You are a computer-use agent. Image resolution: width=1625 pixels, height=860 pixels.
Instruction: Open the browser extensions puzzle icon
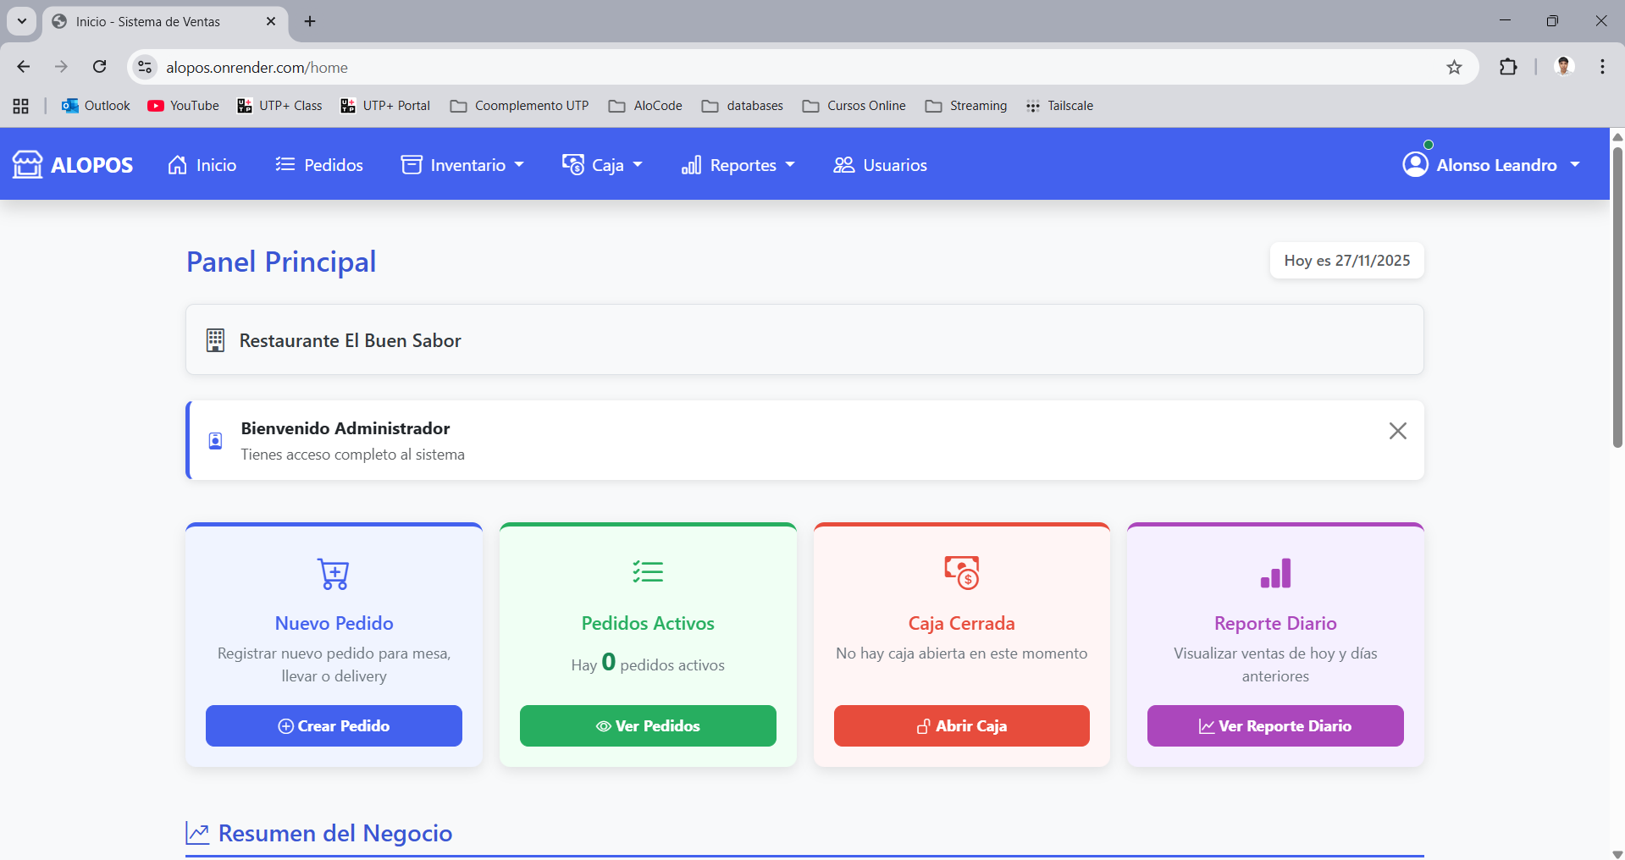1508,68
